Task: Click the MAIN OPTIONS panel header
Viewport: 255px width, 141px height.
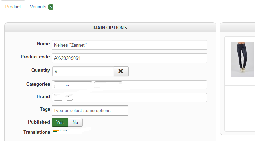Action: (x=110, y=28)
